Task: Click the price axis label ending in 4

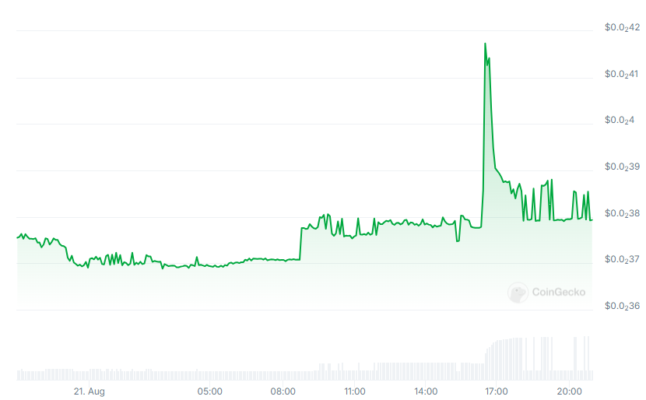Action: [x=620, y=121]
